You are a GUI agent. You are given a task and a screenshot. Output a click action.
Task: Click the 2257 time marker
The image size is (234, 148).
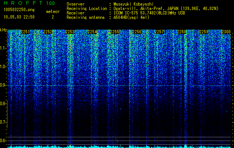pos(159,32)
